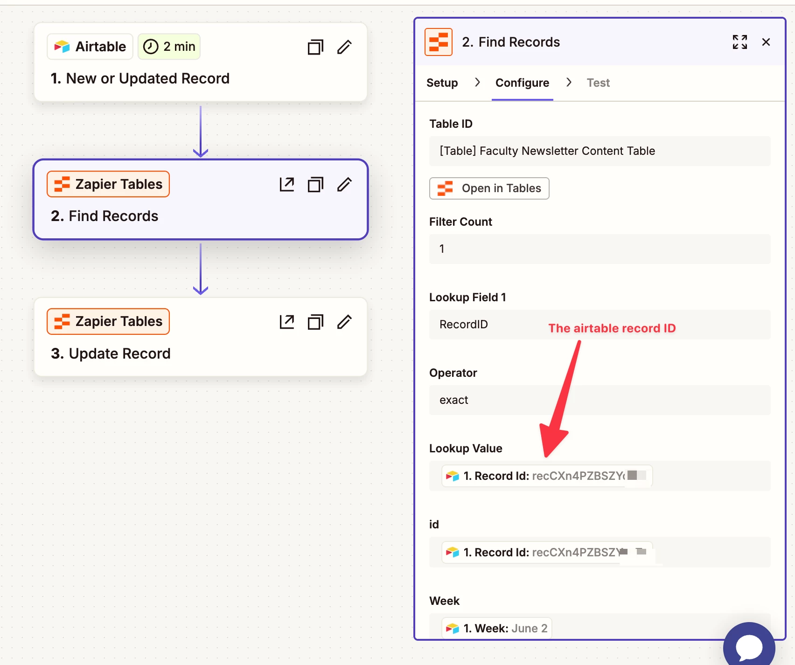The height and width of the screenshot is (665, 795).
Task: Click the Lookup Value Record Id pill
Action: point(547,476)
